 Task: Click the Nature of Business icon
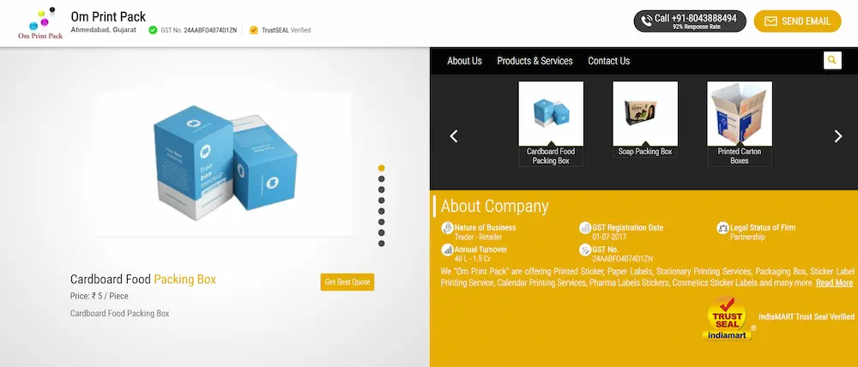pos(447,228)
